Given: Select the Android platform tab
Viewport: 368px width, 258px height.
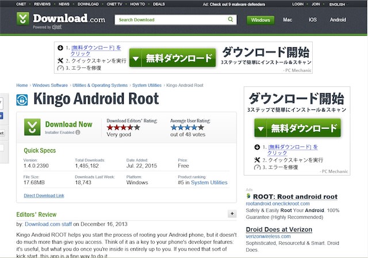Looking at the screenshot, I should 338,20.
